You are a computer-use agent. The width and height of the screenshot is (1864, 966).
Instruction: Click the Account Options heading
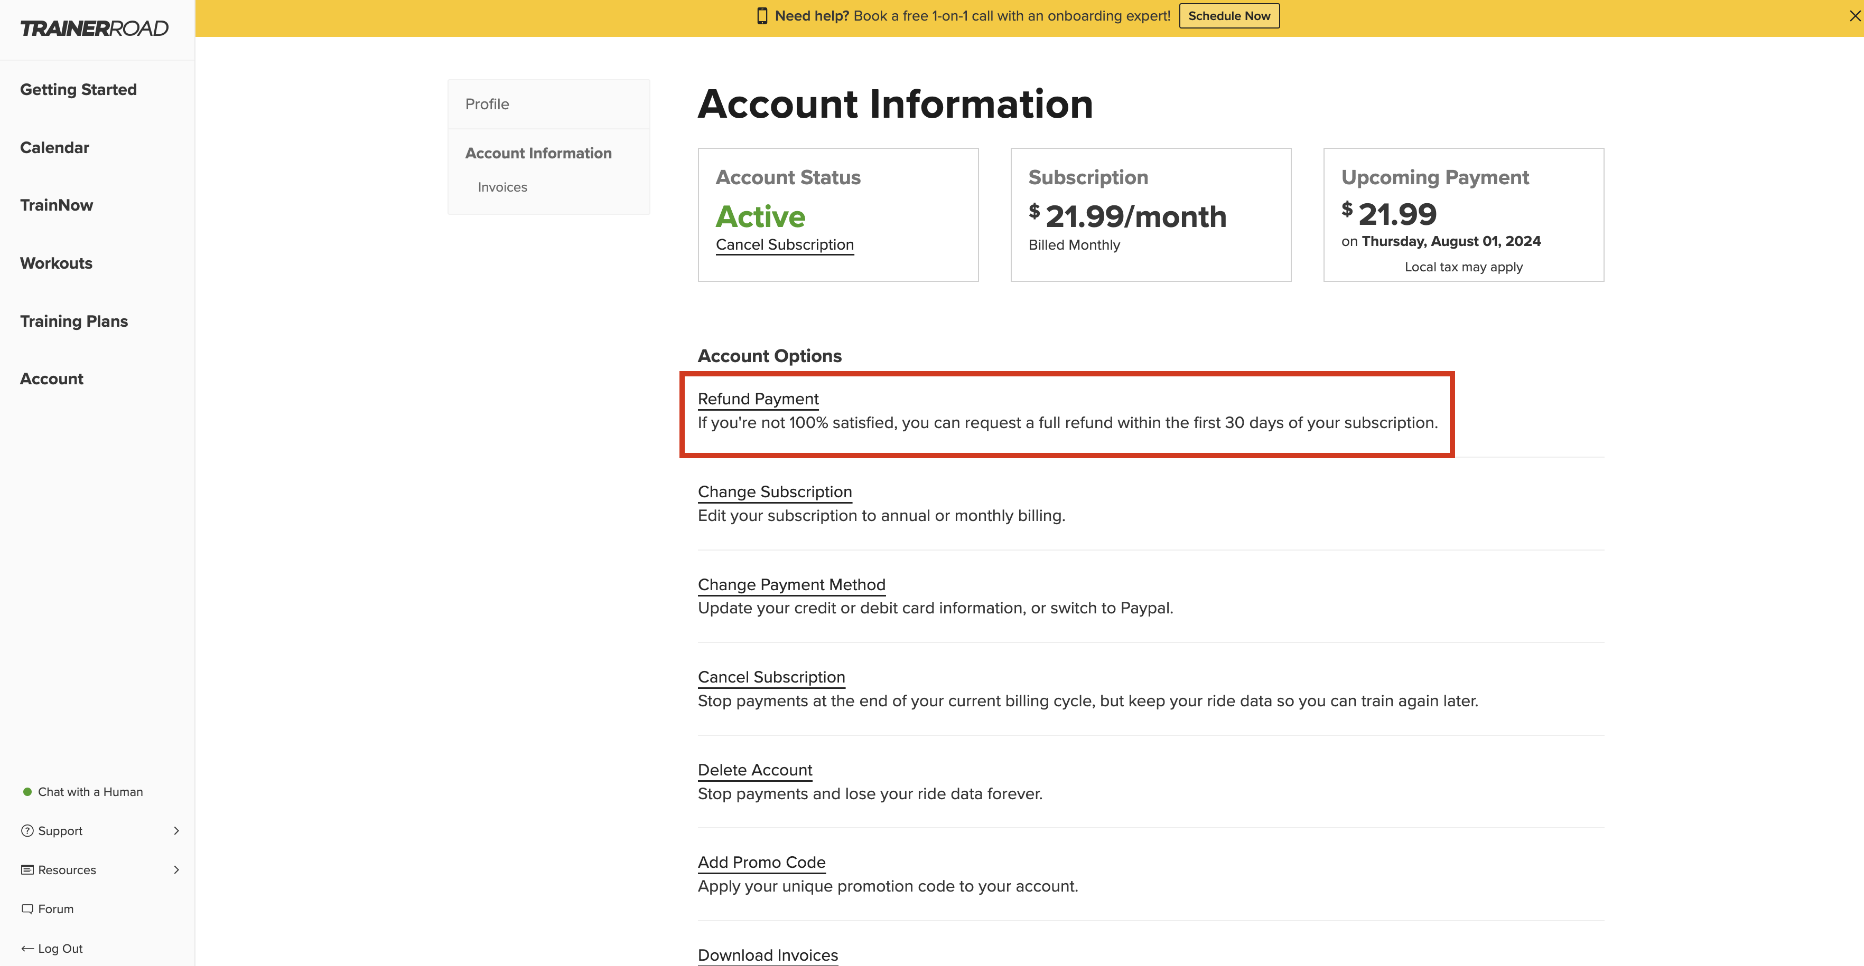tap(769, 356)
